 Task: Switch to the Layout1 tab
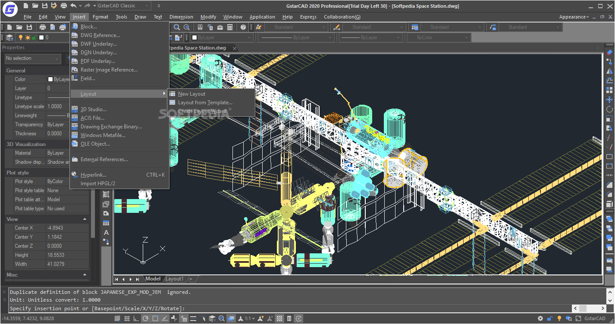coord(175,279)
